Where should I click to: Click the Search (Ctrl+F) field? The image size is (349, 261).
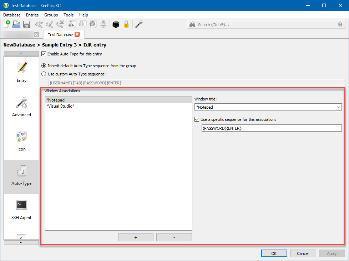(266, 25)
